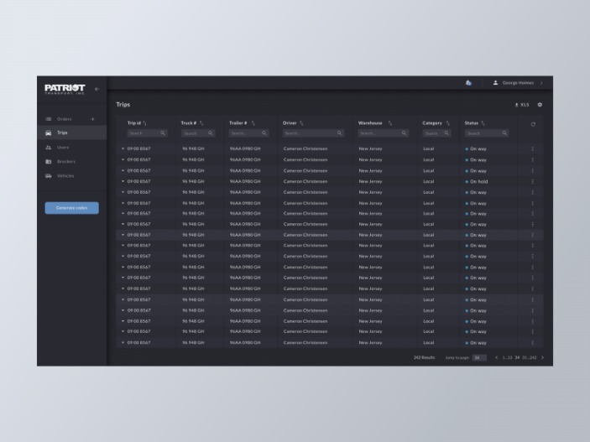Sort by the Driver column arrows
Screen dimensions: 590x442
[x=301, y=123]
